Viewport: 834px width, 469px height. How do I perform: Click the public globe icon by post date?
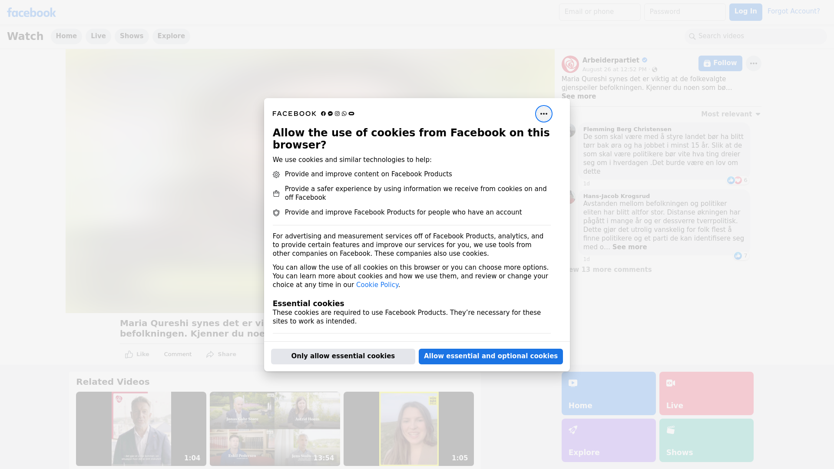pos(655,69)
